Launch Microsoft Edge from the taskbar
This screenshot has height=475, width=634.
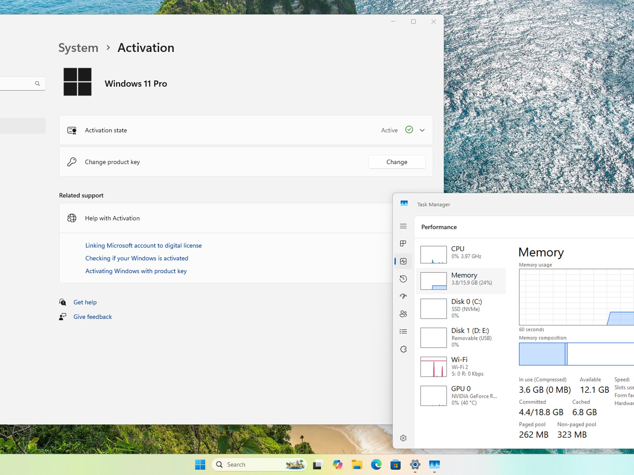click(376, 464)
